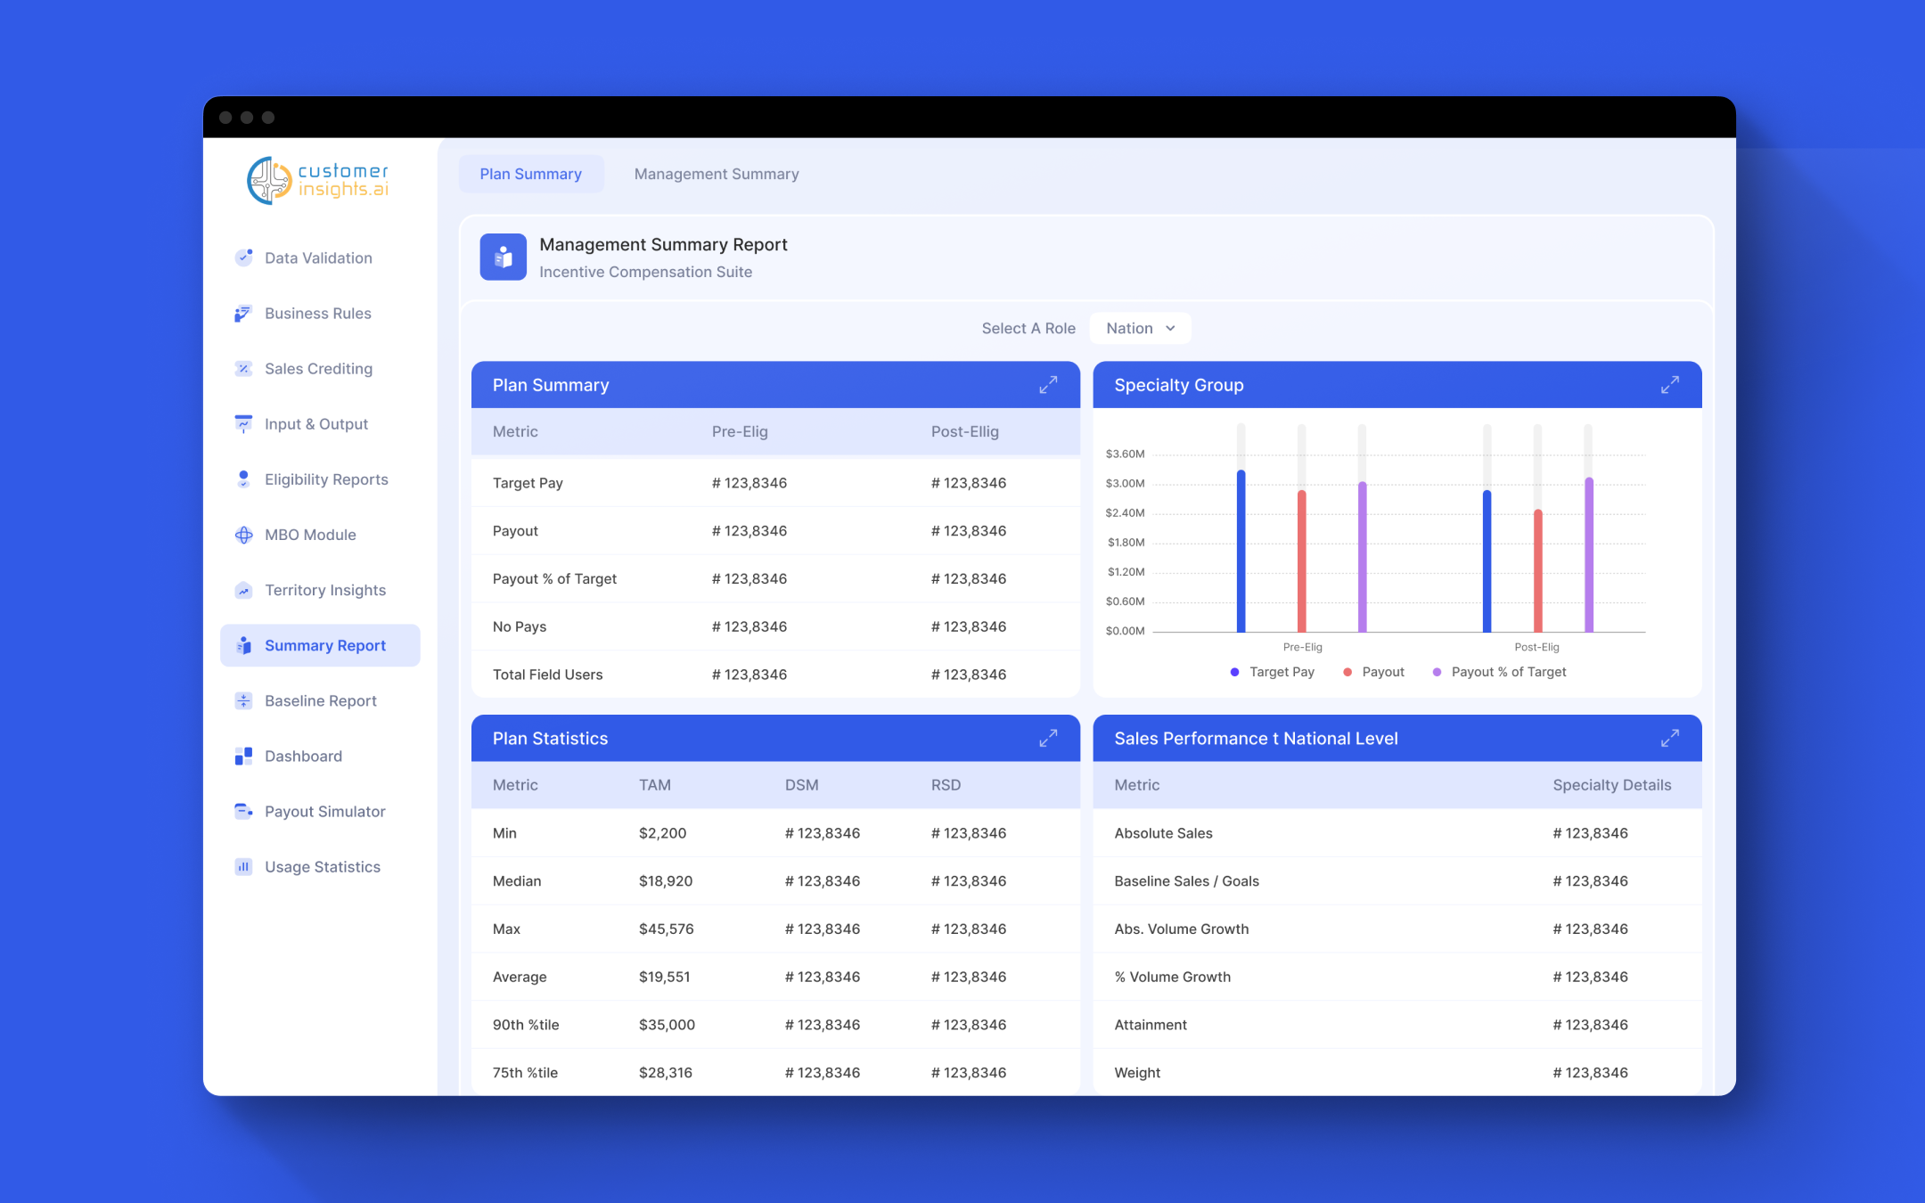The image size is (1925, 1203).
Task: Expand the Plan Statistics panel
Action: coord(1048,738)
